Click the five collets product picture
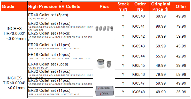 point(104,28)
